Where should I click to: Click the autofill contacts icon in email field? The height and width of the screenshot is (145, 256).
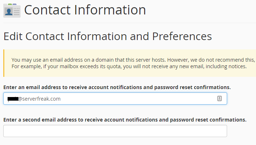(220, 98)
